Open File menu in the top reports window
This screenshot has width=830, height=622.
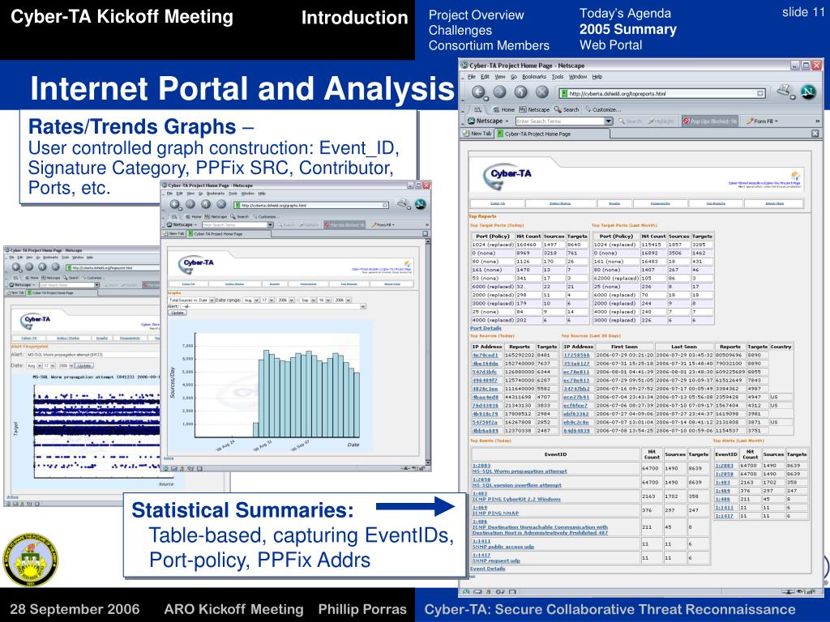pos(471,77)
